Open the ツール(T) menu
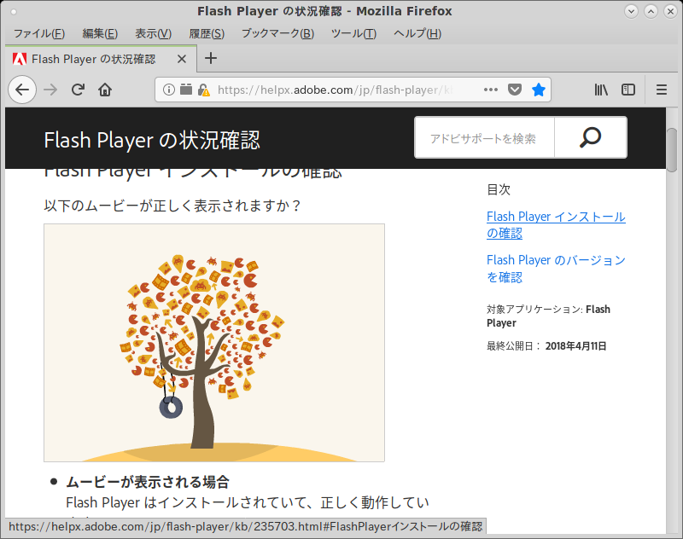This screenshot has width=683, height=539. tap(353, 33)
